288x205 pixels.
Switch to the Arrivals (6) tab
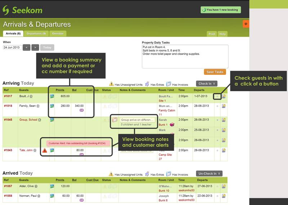(x=13, y=34)
